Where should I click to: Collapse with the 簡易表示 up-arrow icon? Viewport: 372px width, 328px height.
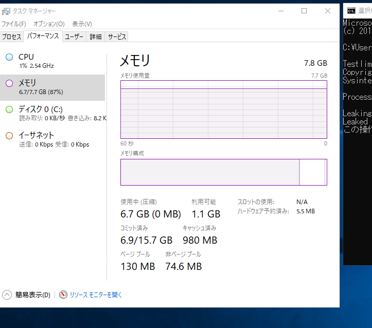[7, 295]
